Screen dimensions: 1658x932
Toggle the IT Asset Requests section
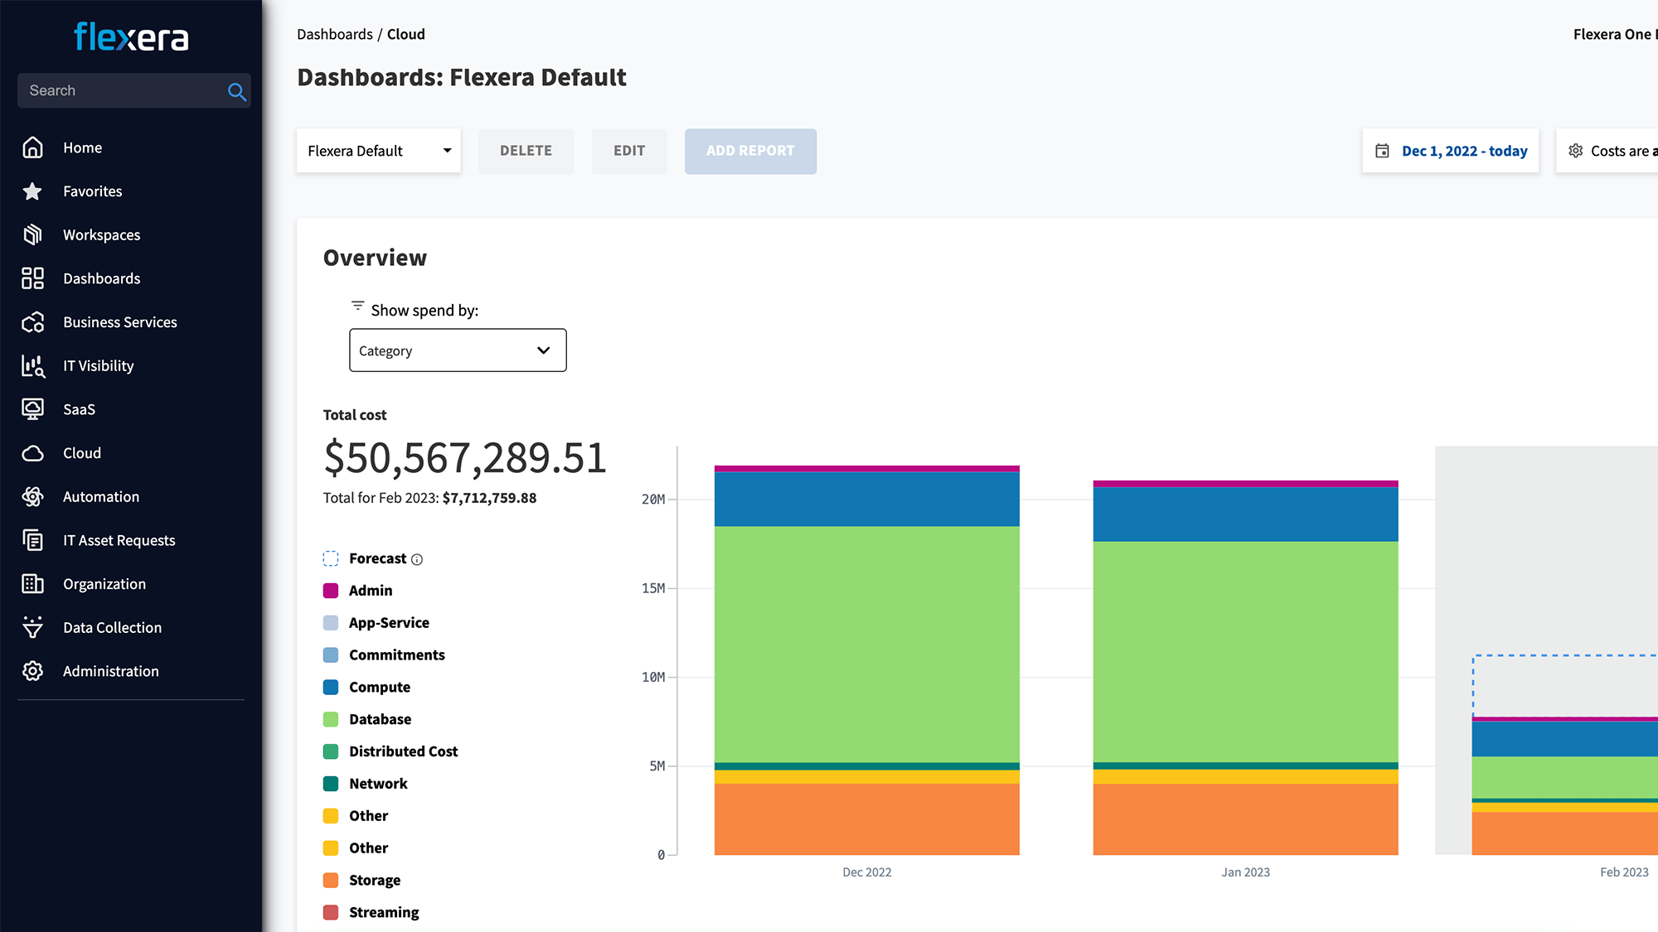tap(119, 539)
